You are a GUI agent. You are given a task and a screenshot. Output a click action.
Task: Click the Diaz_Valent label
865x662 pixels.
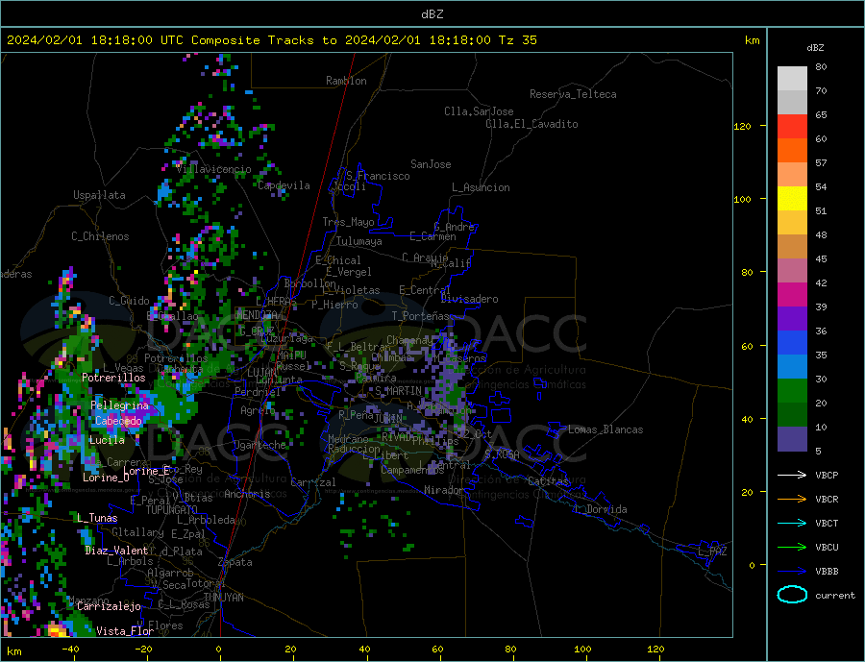pyautogui.click(x=116, y=551)
